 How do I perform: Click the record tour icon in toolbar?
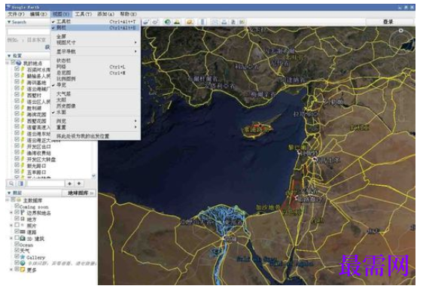155,22
